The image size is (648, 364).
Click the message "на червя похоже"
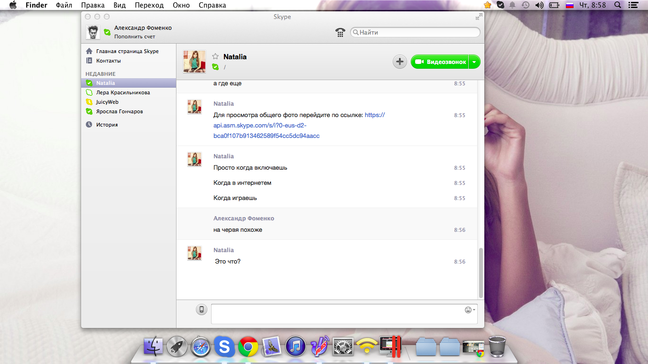238,230
